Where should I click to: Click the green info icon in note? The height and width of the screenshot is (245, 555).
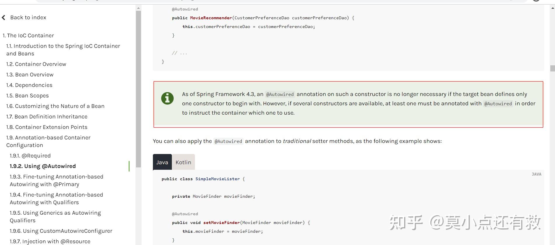coord(167,98)
